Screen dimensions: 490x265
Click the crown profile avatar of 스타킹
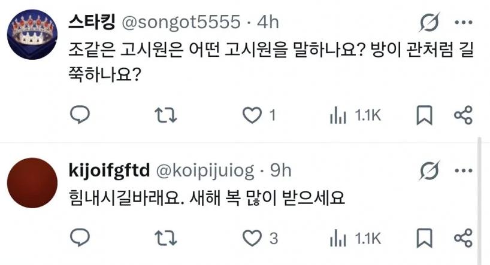click(x=33, y=33)
